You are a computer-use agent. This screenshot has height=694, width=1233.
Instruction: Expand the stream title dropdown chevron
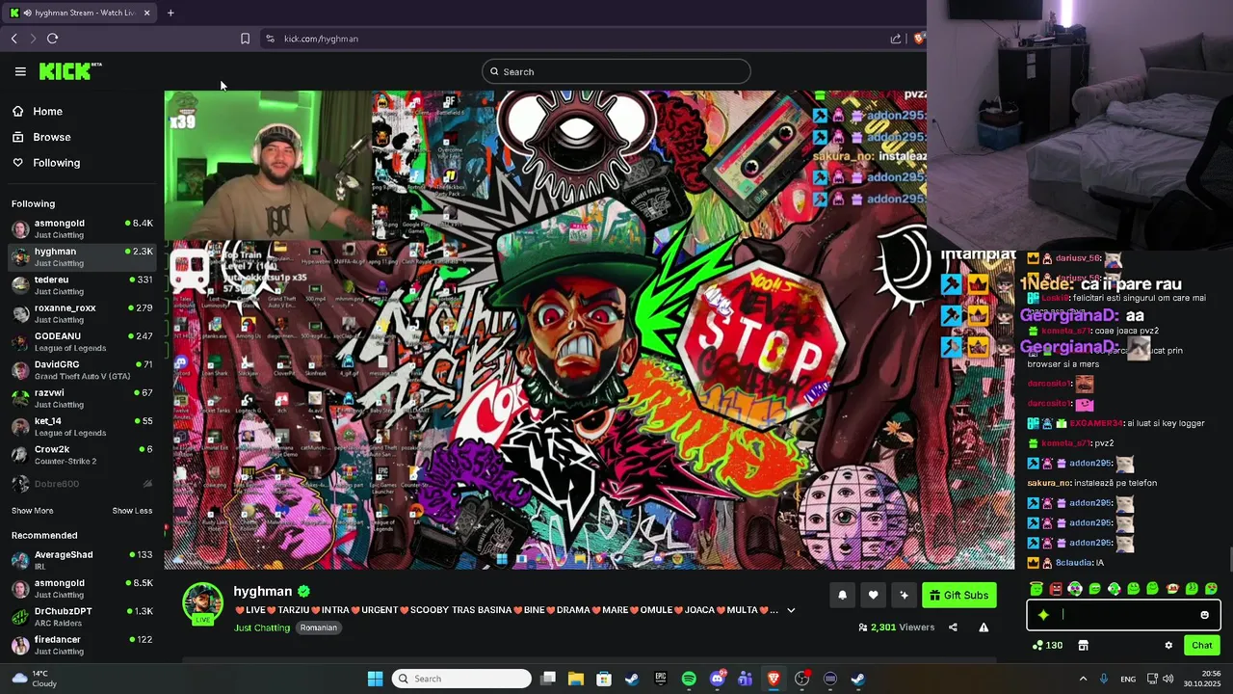point(791,610)
